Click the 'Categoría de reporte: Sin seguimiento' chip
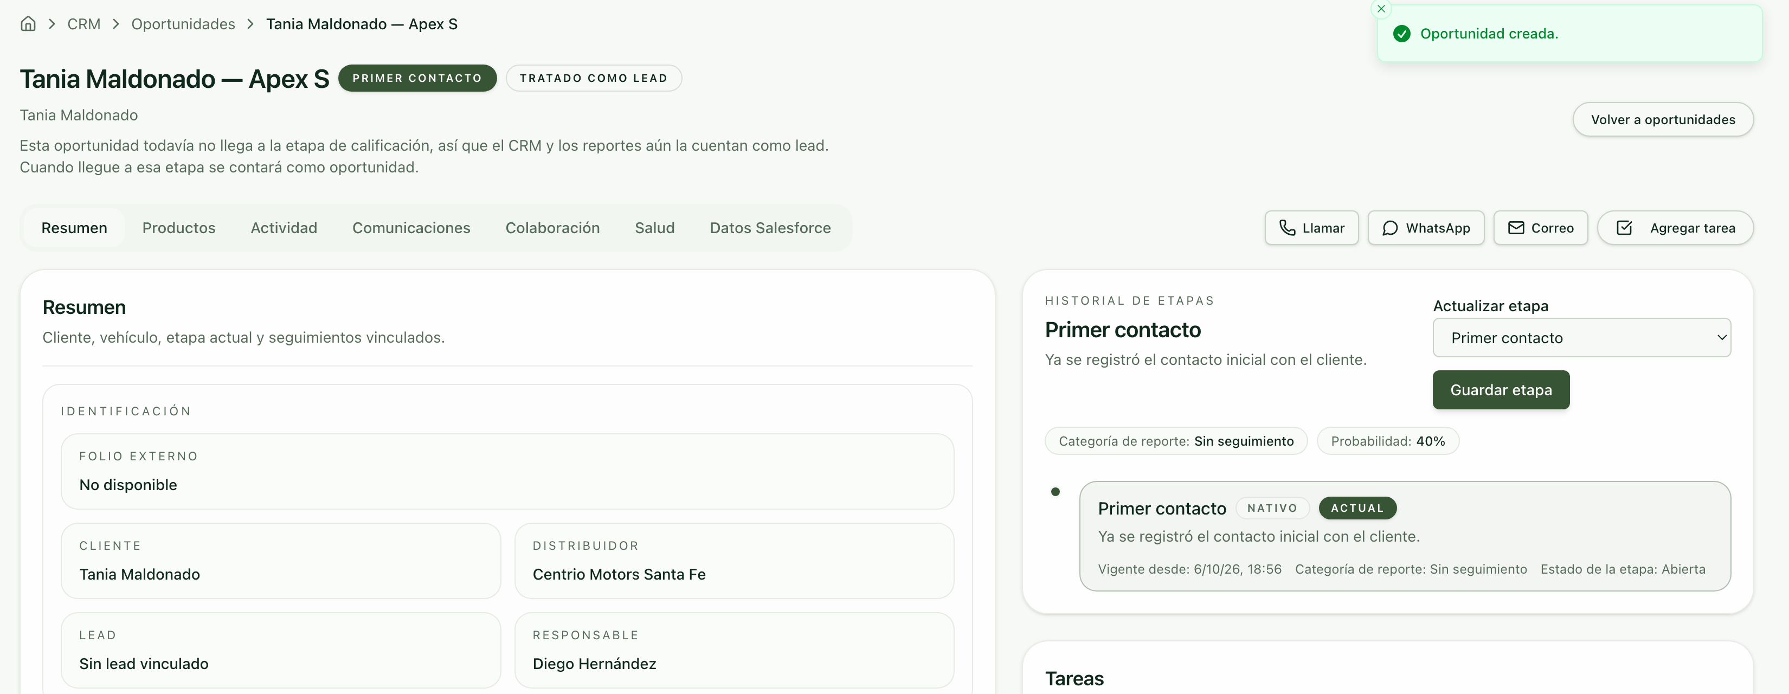1789x694 pixels. tap(1176, 441)
